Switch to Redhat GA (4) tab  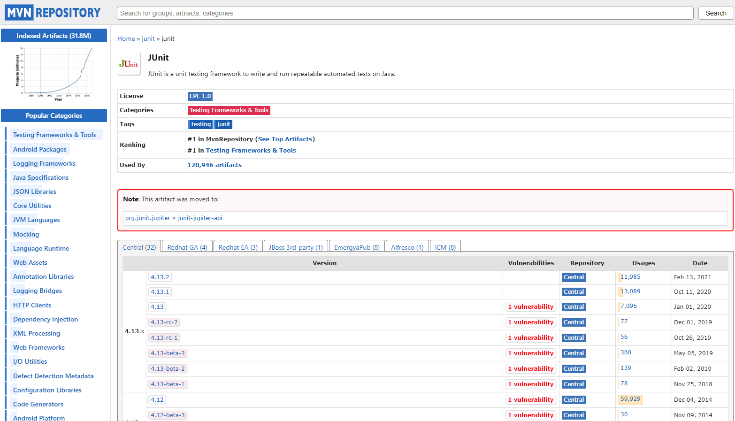point(187,247)
